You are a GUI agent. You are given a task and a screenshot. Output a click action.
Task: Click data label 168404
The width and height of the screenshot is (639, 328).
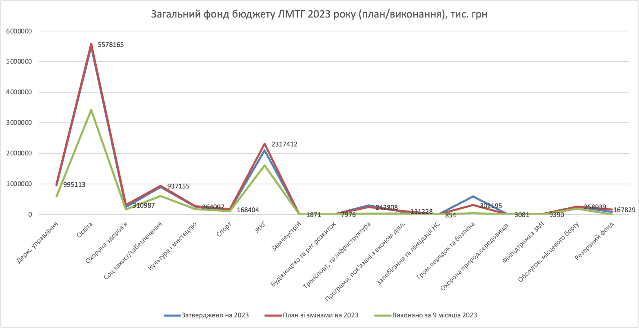coord(248,210)
